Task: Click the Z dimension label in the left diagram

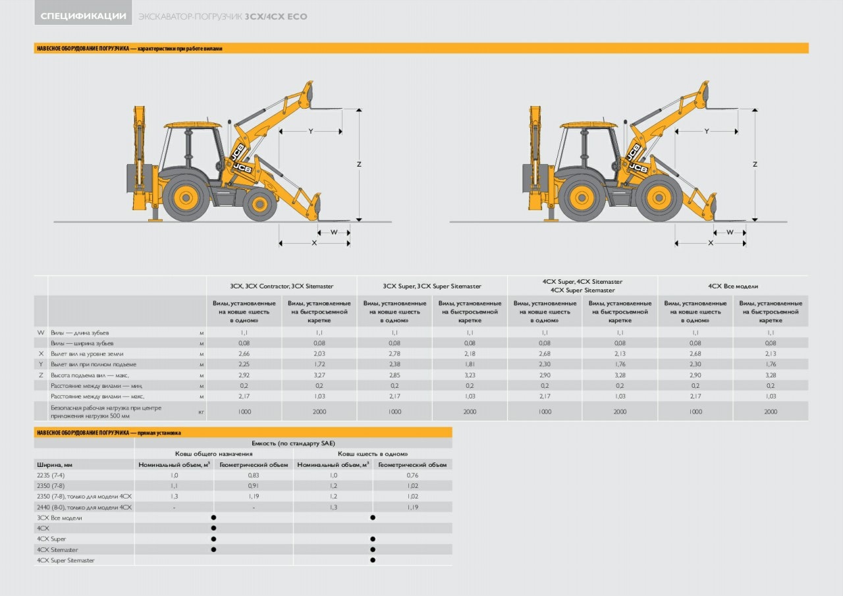Action: pyautogui.click(x=359, y=164)
